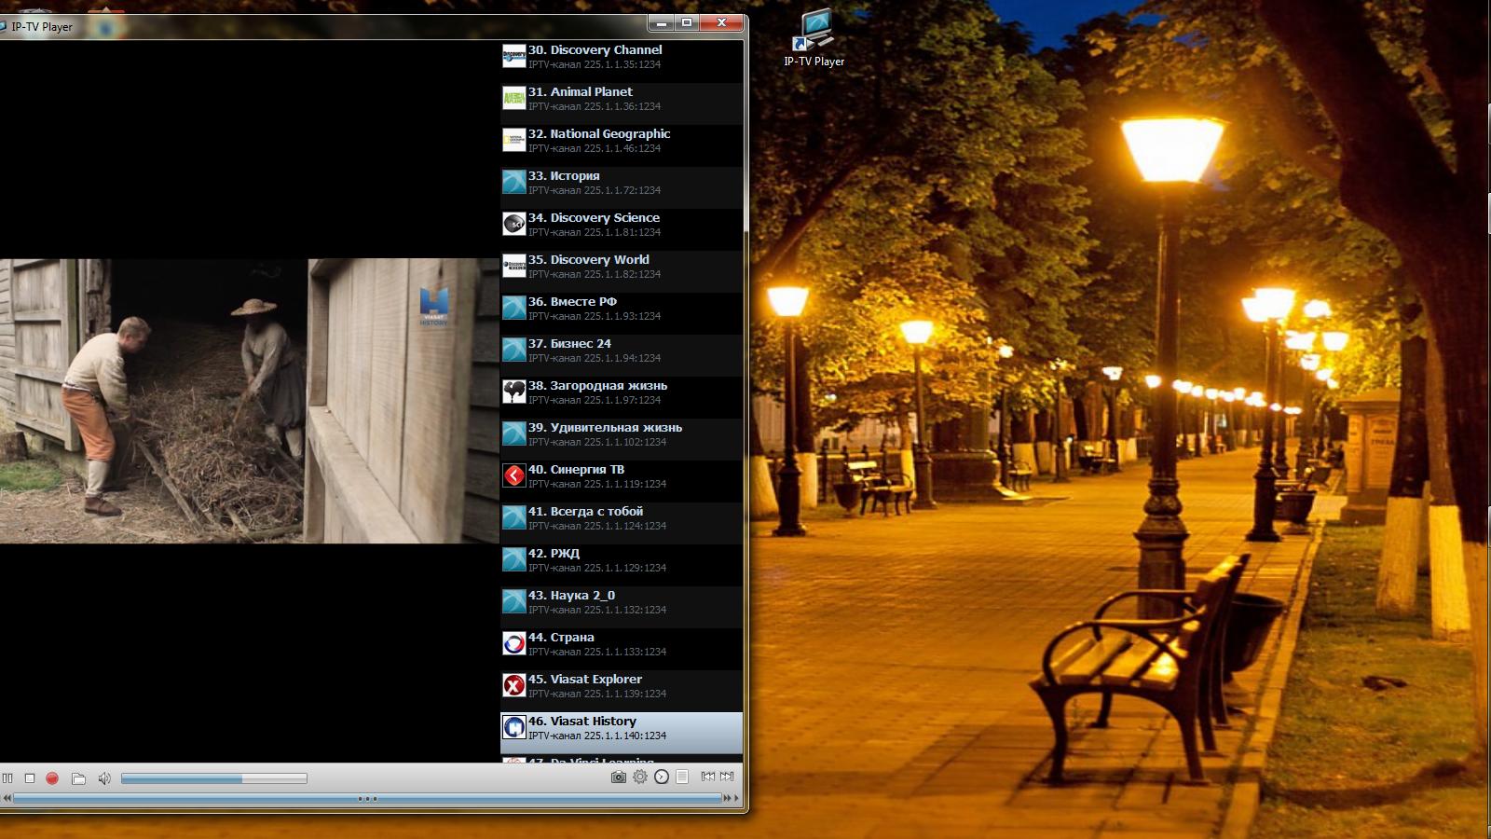This screenshot has height=839, width=1491.
Task: Open a file using the folder icon
Action: coord(78,778)
